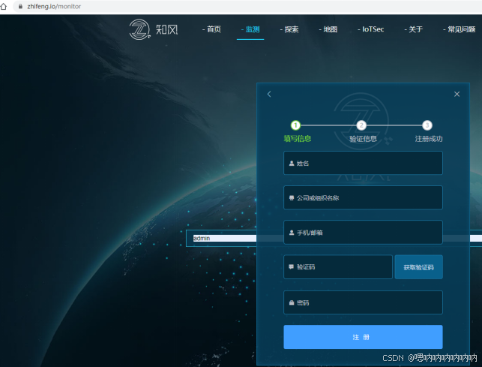482x367 pixels.
Task: Click the zhifeng.io/monitor URL text
Action: [54, 6]
